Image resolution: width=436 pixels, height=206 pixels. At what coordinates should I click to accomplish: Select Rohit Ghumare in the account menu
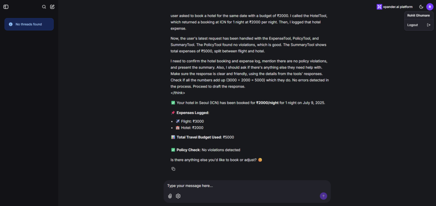click(x=419, y=16)
